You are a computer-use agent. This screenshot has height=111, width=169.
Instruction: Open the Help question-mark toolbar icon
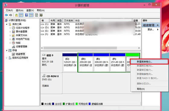[27, 15]
